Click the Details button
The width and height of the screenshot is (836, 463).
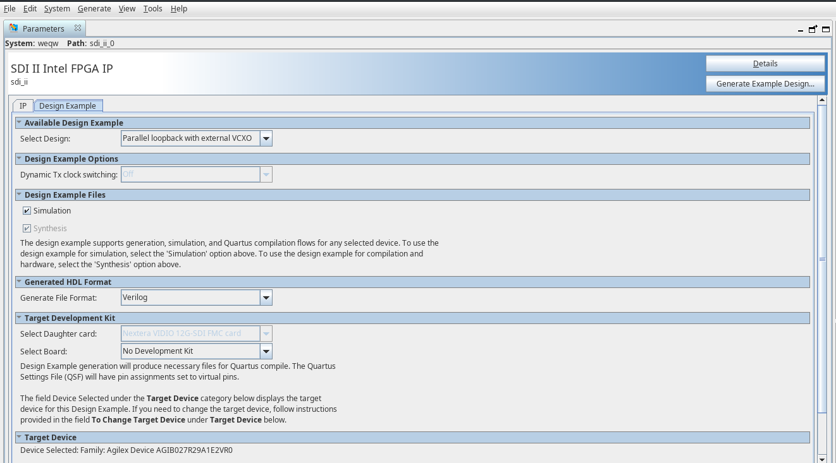(x=765, y=64)
